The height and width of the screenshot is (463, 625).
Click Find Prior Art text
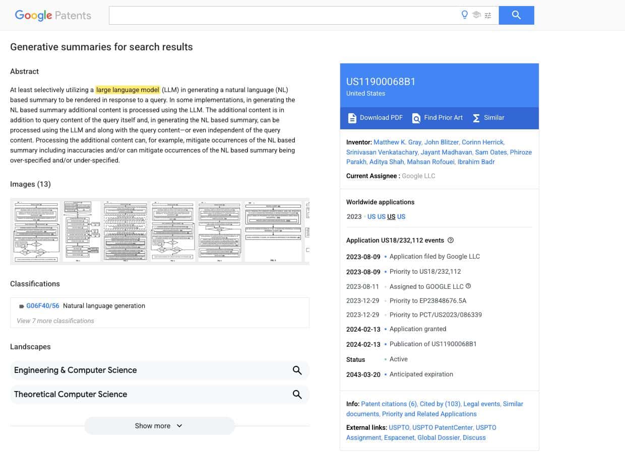(444, 117)
